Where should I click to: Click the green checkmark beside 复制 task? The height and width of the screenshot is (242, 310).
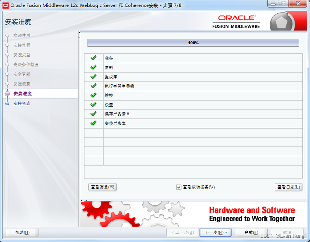(x=93, y=67)
